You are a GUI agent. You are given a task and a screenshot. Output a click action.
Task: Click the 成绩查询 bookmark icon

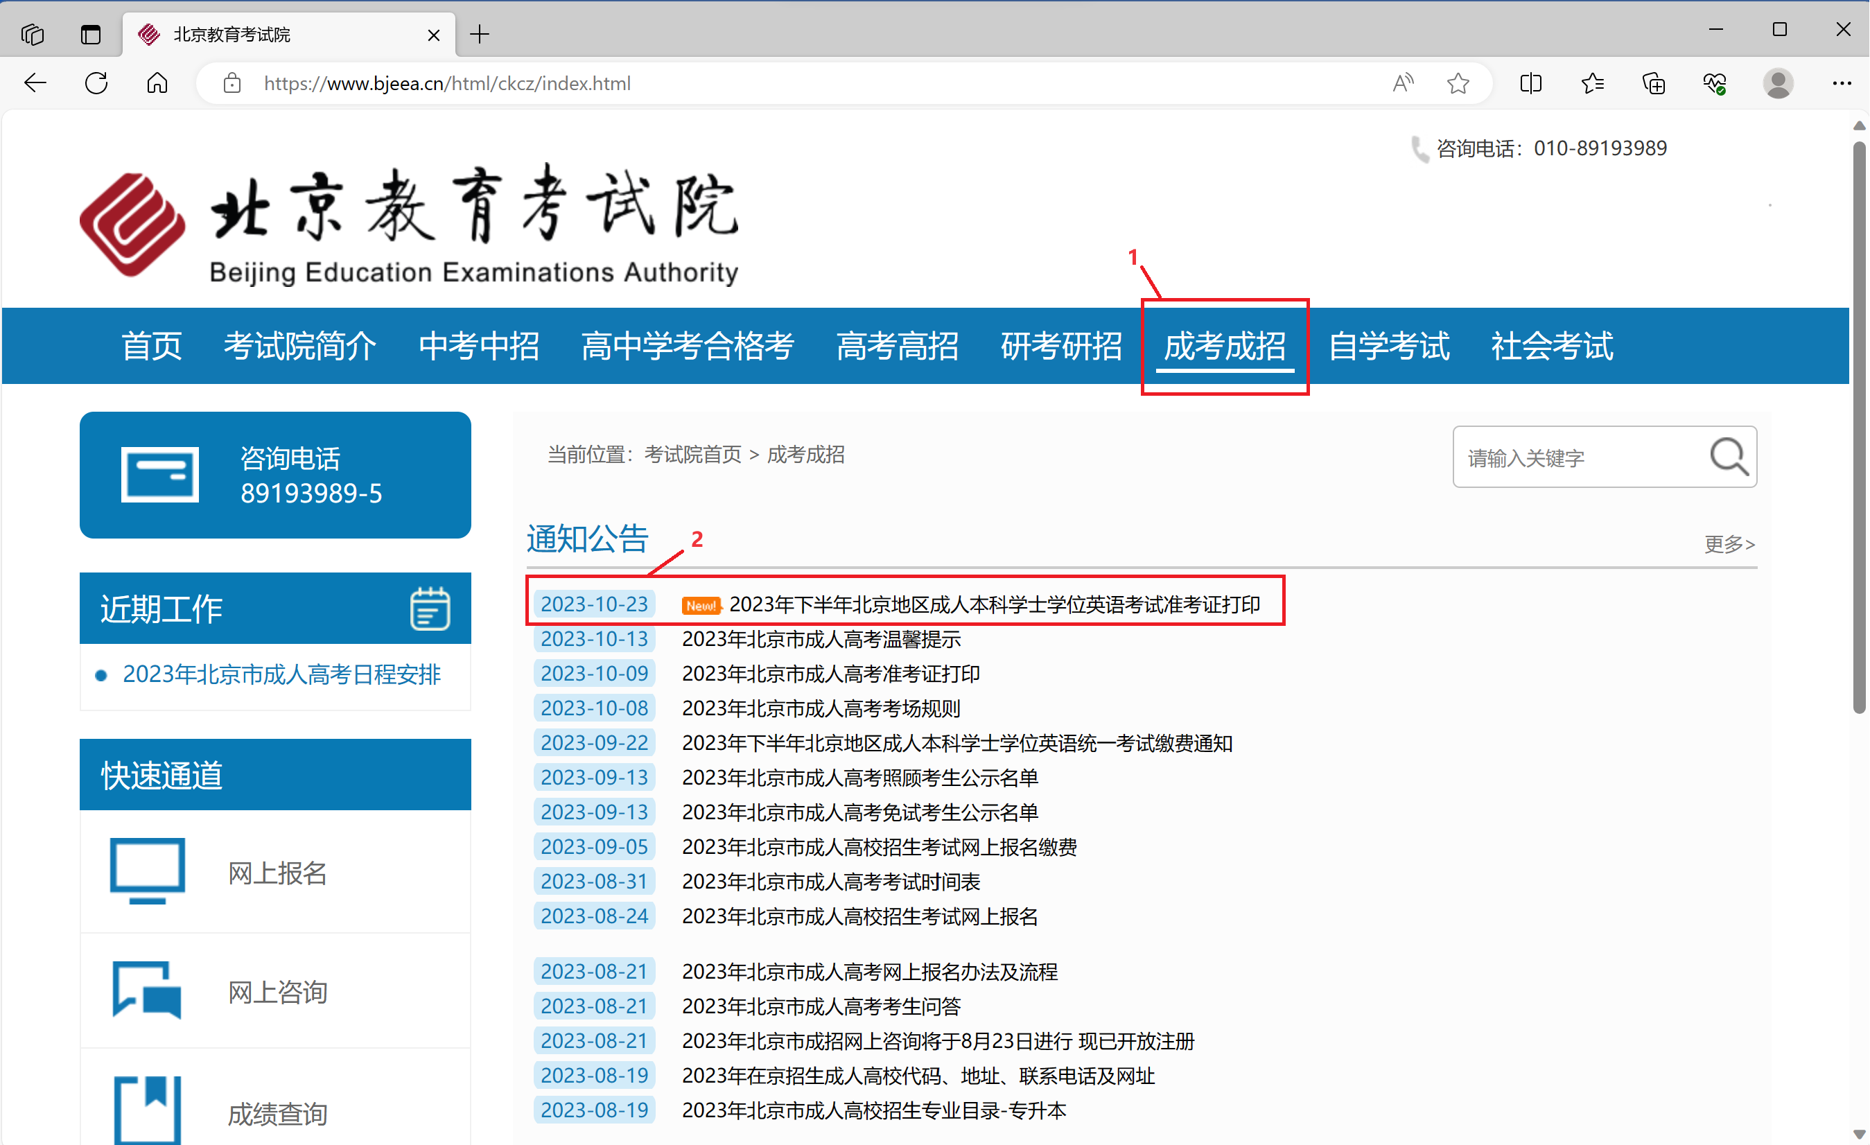[x=147, y=1110]
